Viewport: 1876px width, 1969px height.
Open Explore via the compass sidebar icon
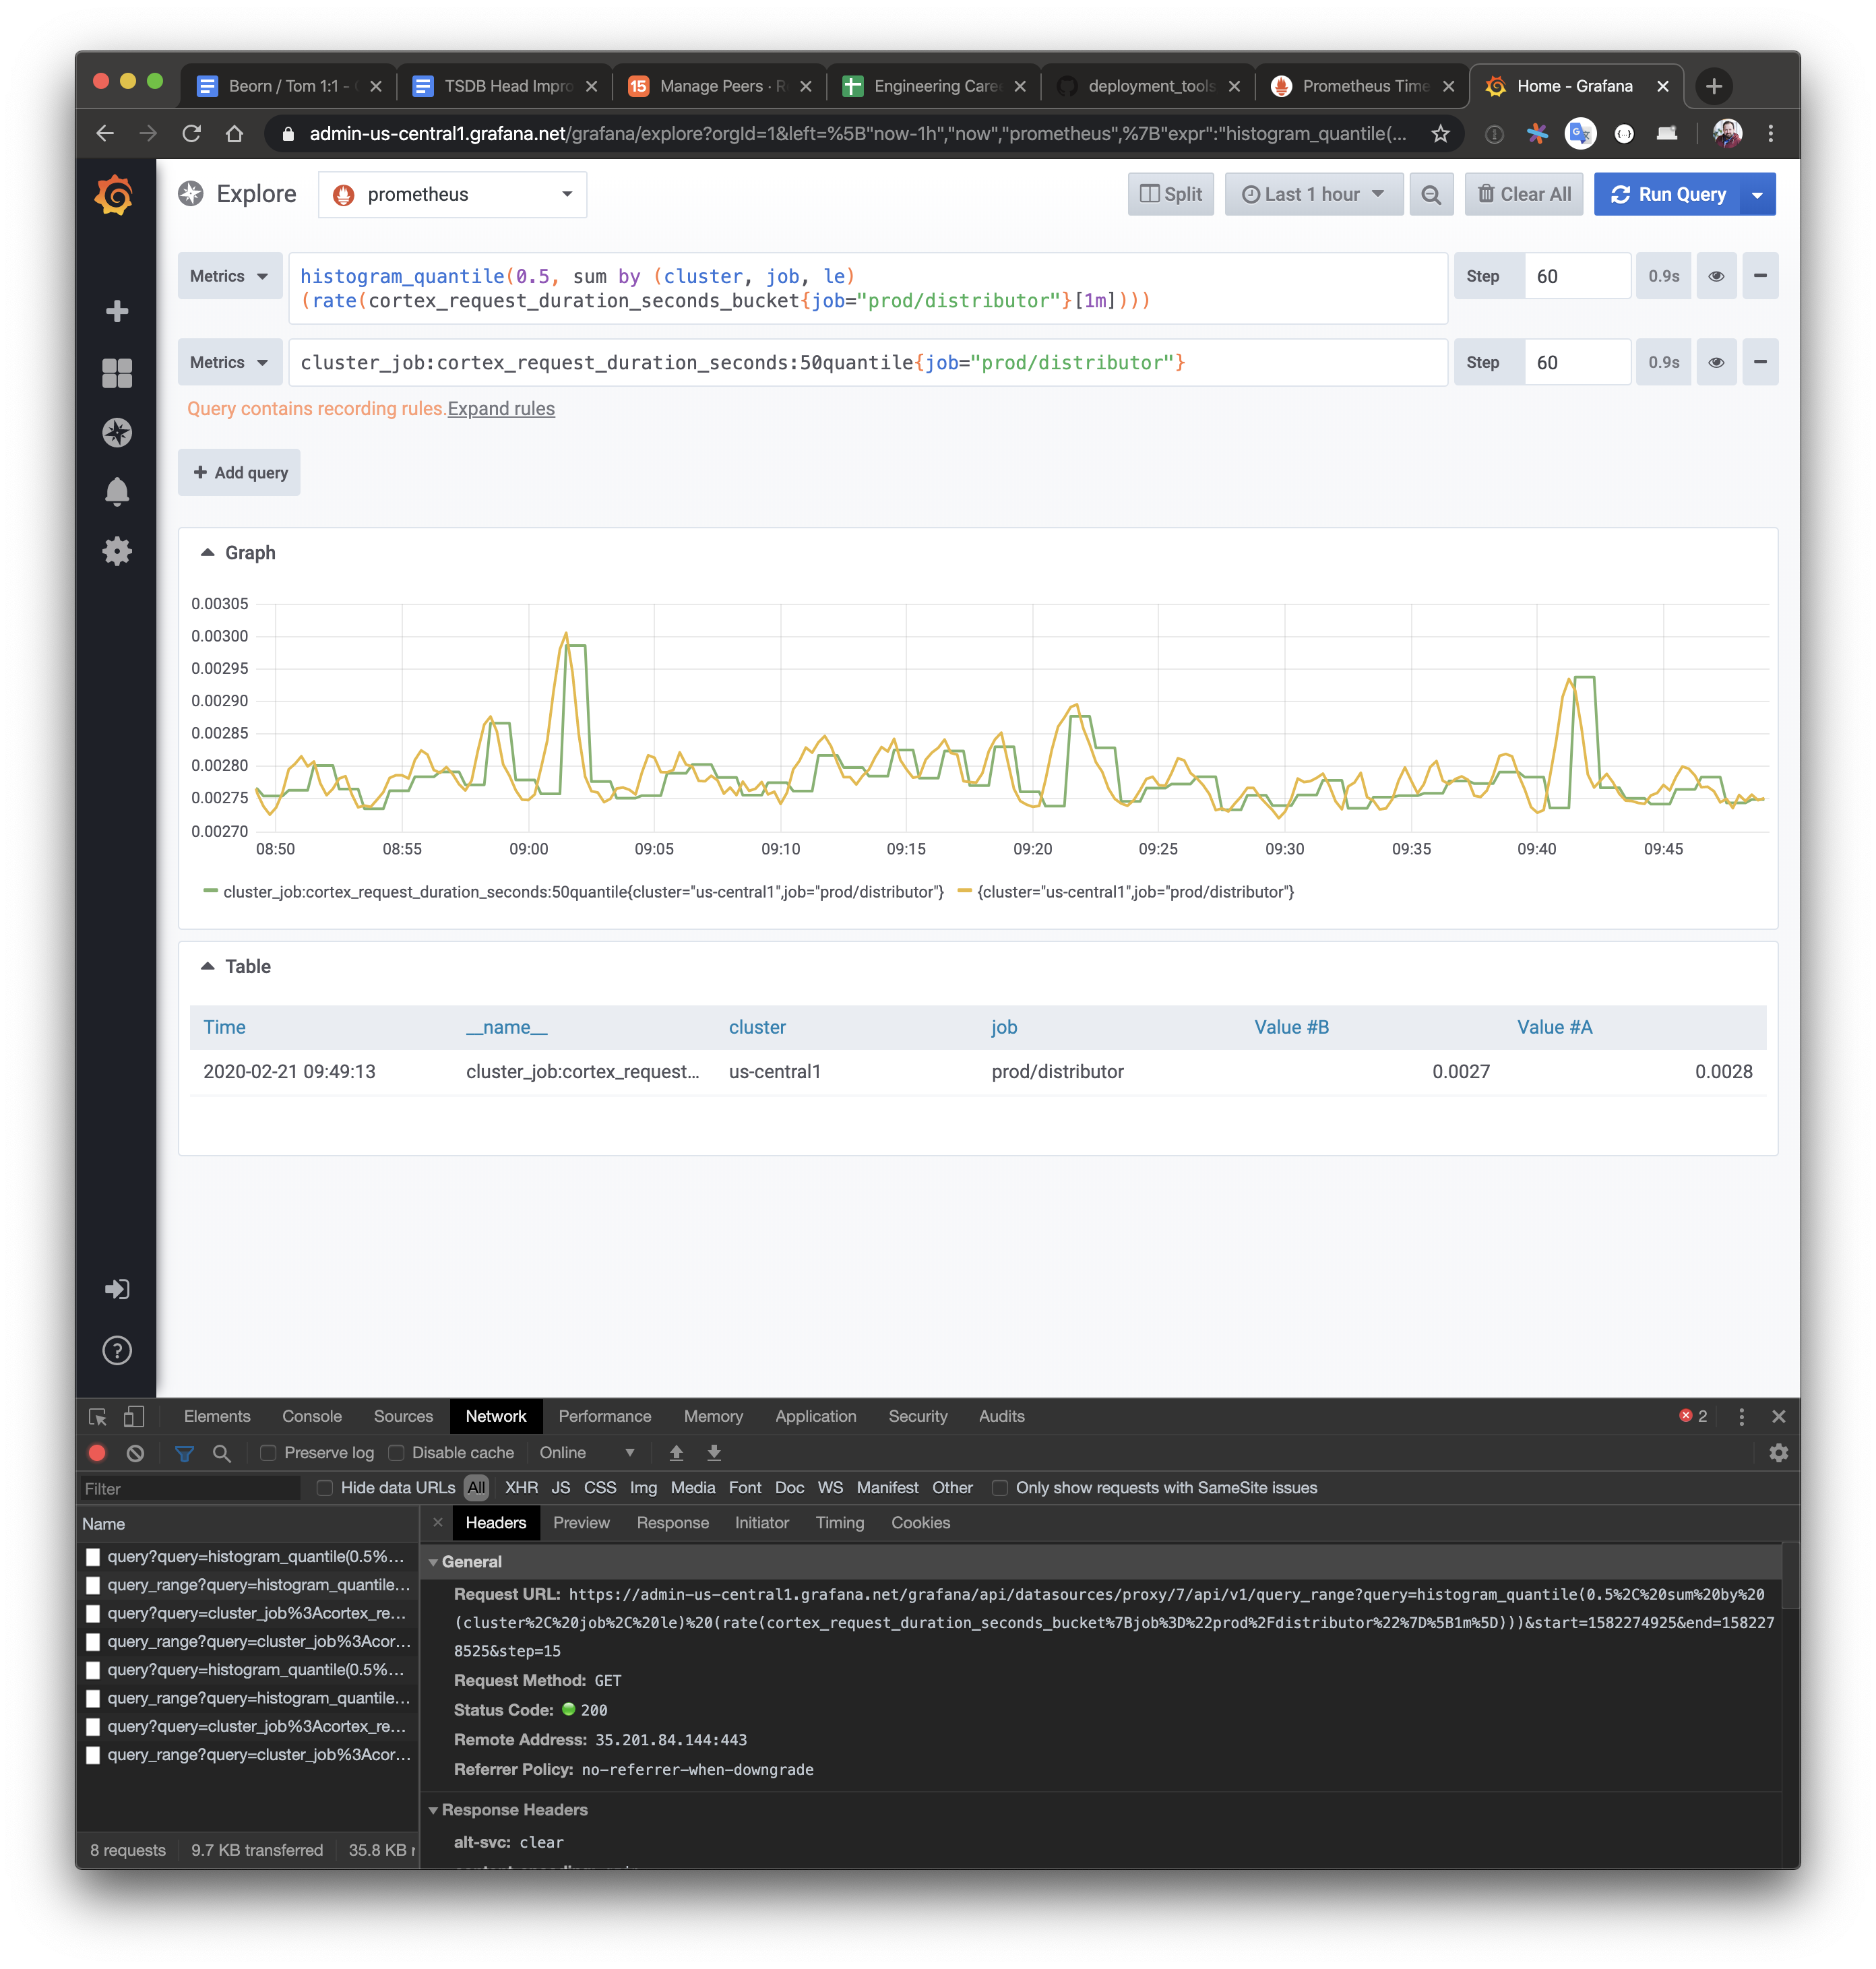click(x=117, y=432)
